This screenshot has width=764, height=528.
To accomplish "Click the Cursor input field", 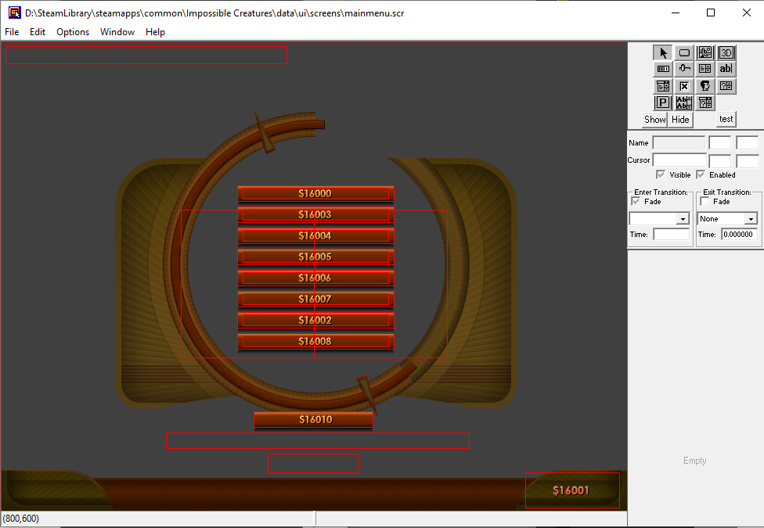I will (x=679, y=160).
